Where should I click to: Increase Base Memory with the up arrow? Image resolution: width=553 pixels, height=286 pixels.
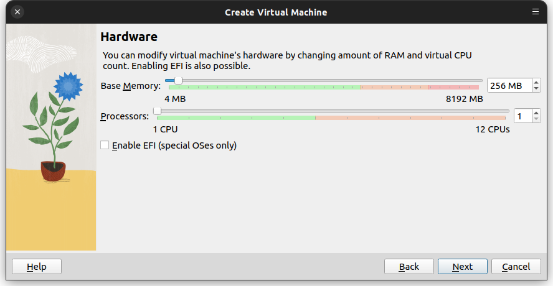(536, 83)
